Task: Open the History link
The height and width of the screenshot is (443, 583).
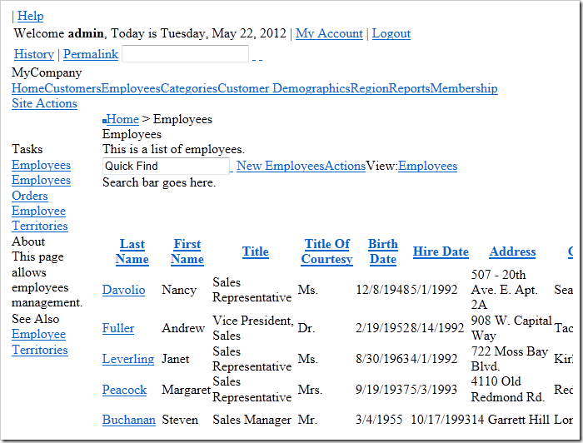Action: pyautogui.click(x=33, y=54)
